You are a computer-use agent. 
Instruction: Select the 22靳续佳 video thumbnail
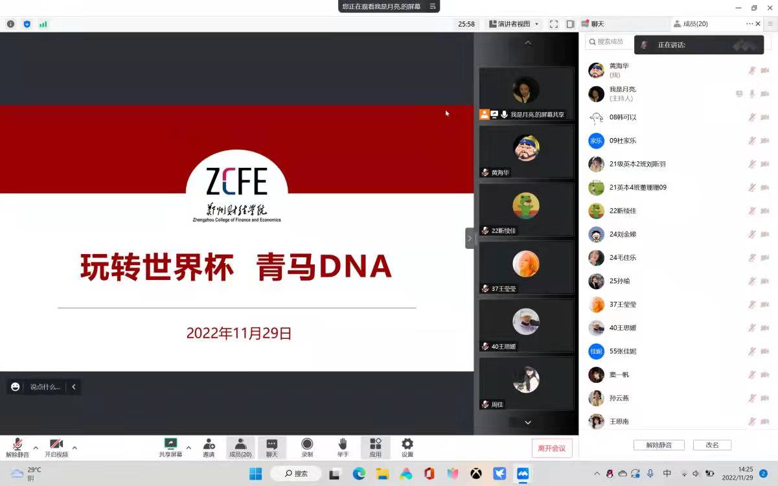[526, 209]
